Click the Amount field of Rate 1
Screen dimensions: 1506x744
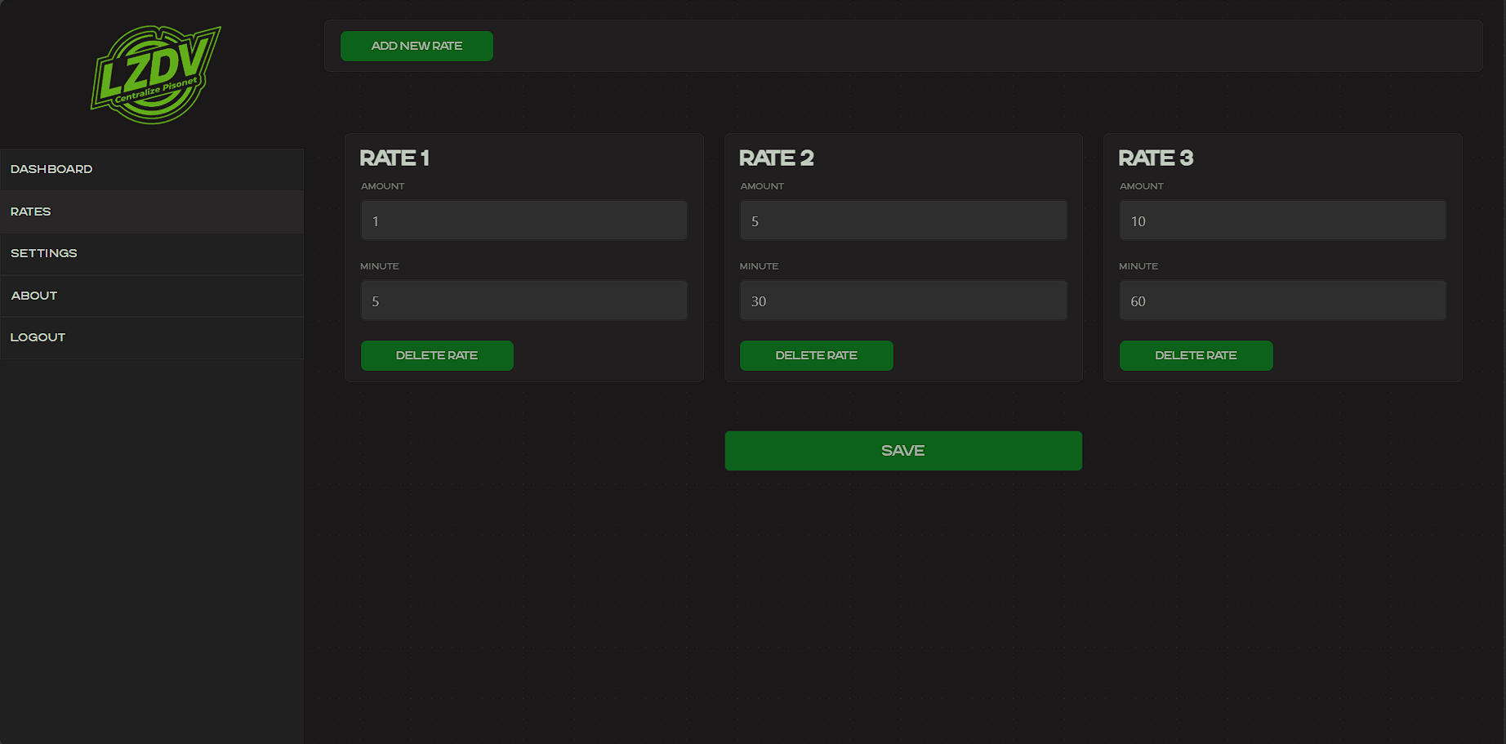click(524, 220)
